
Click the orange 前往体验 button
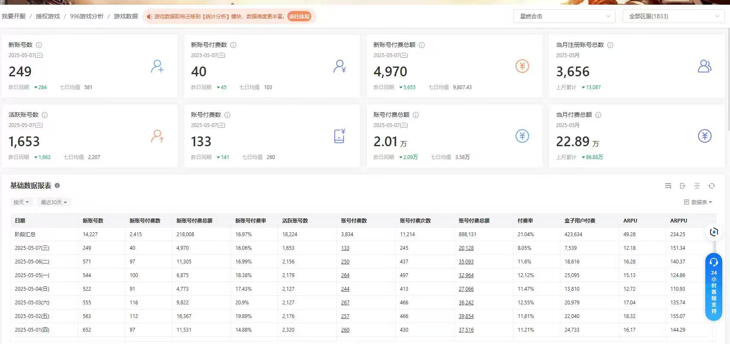point(299,17)
